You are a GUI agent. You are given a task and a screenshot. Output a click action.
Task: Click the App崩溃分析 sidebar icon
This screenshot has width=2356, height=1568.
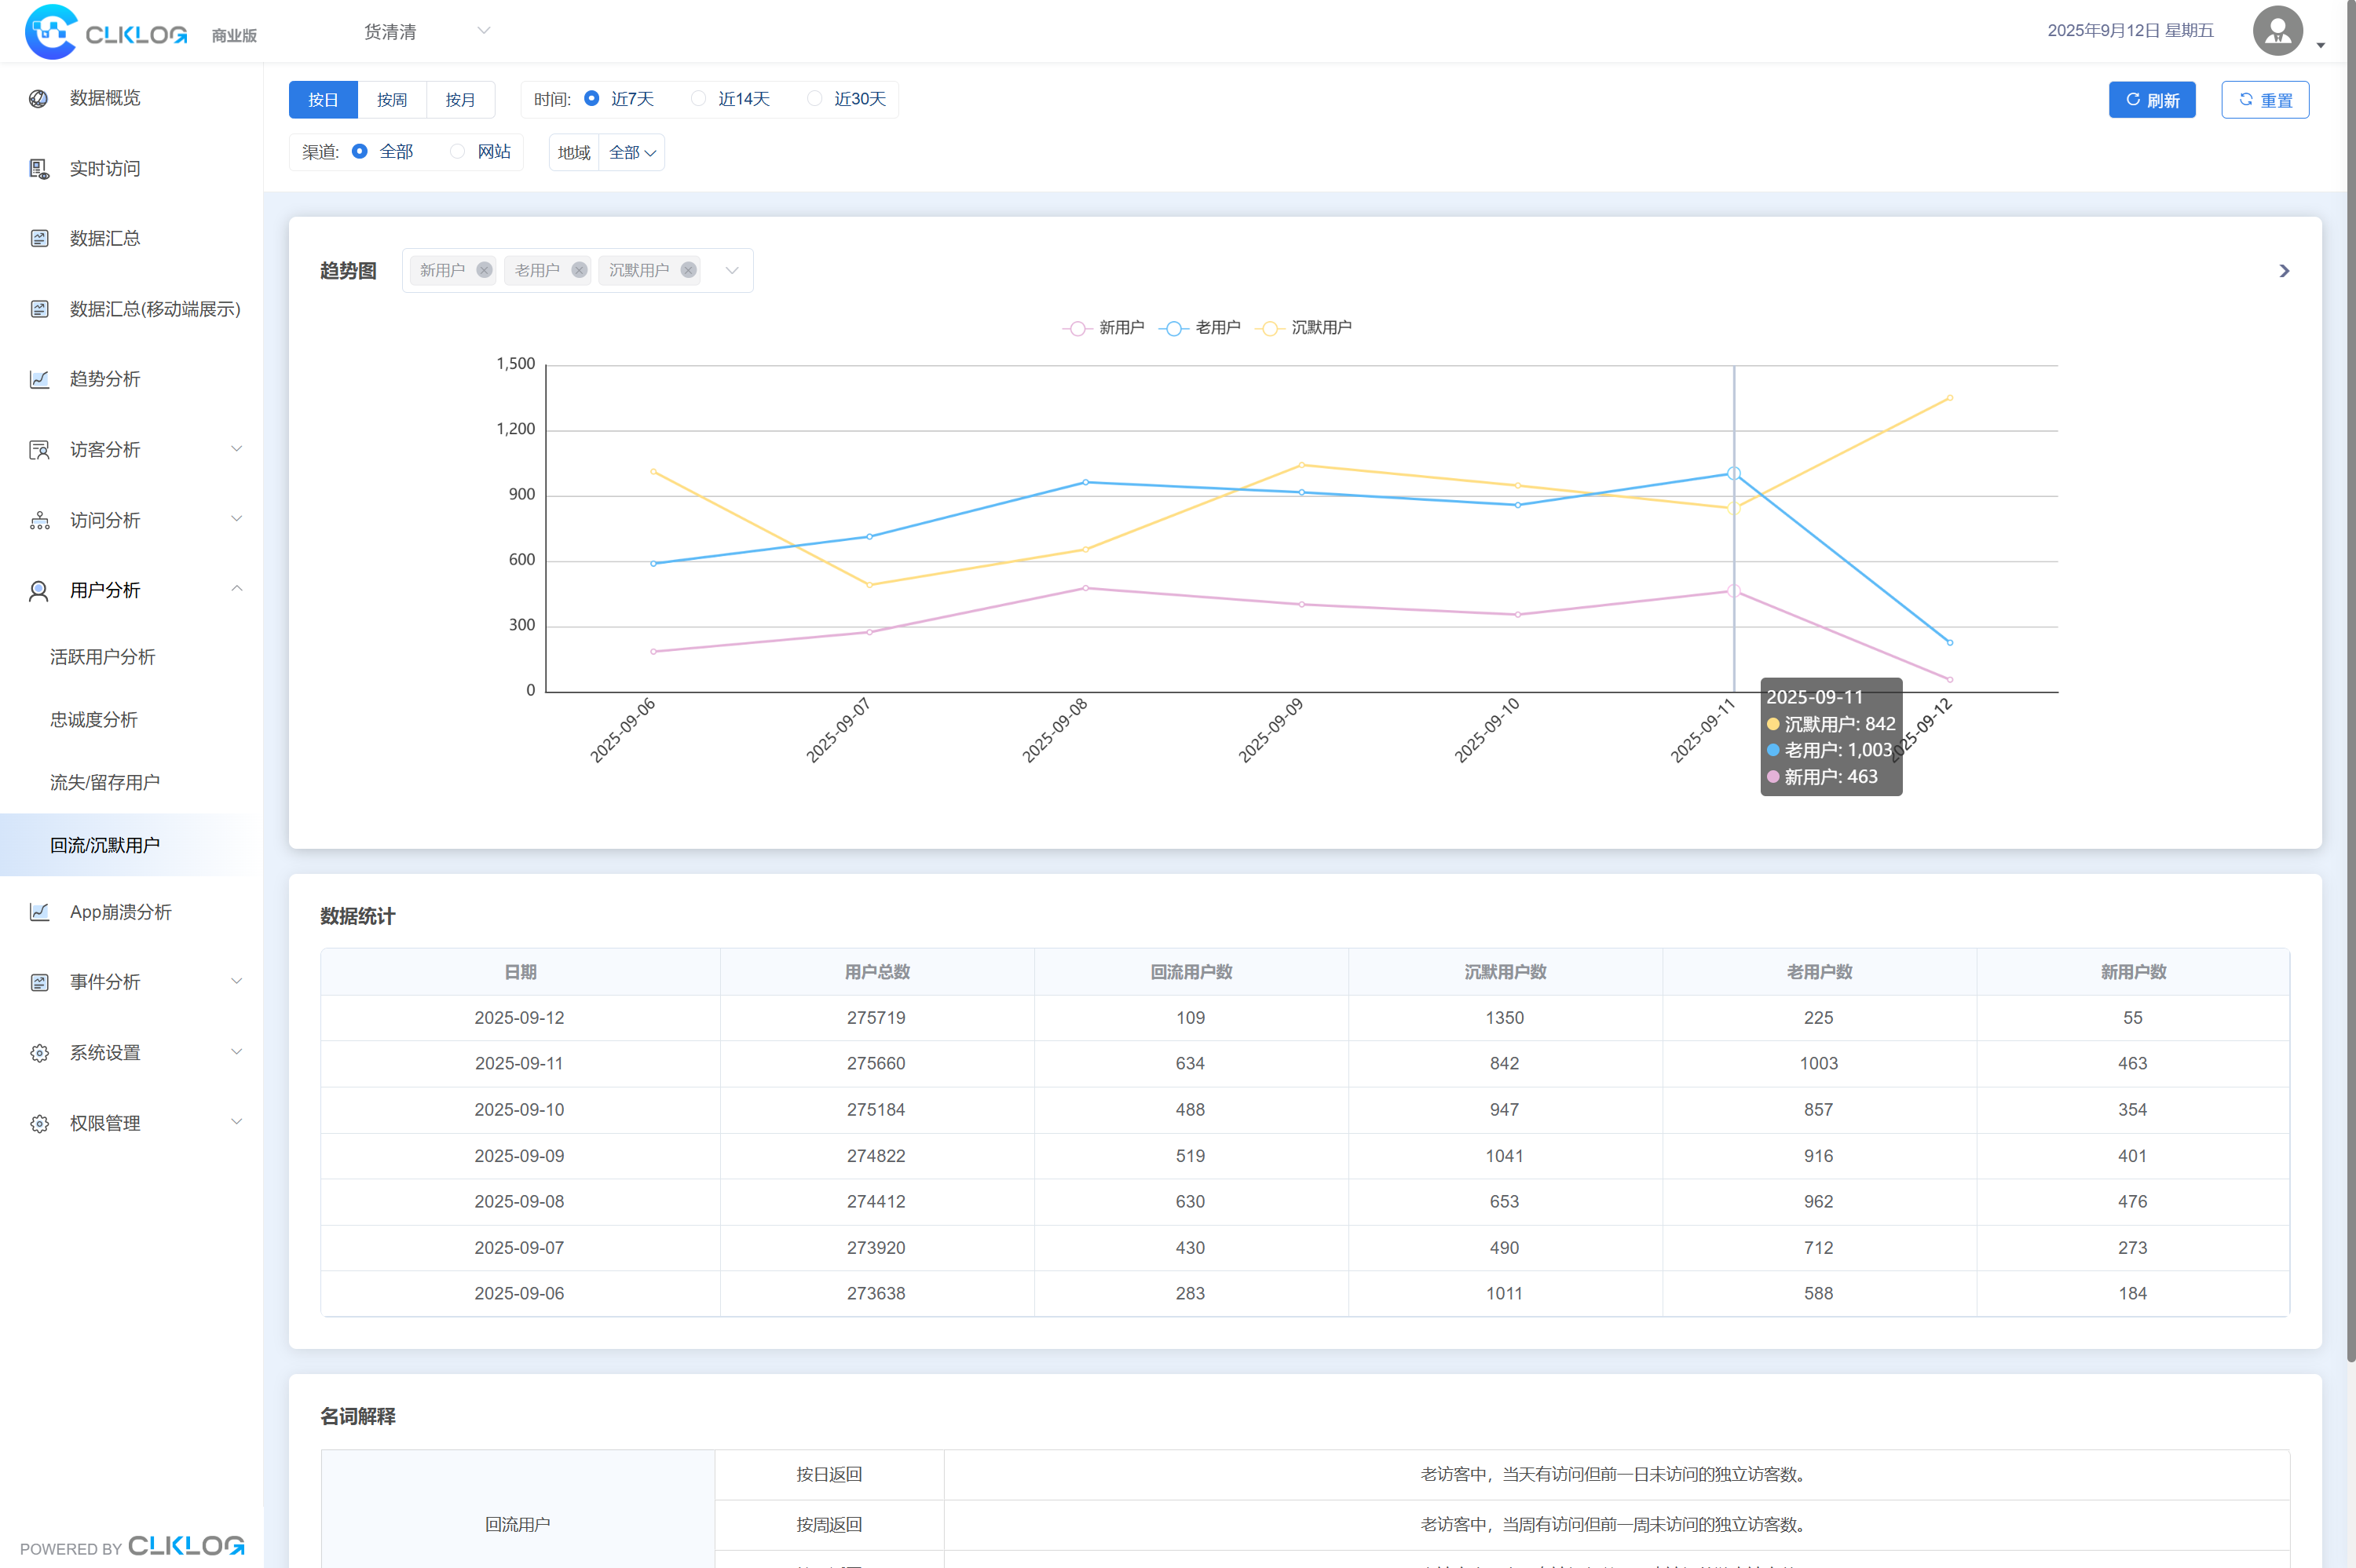point(39,912)
